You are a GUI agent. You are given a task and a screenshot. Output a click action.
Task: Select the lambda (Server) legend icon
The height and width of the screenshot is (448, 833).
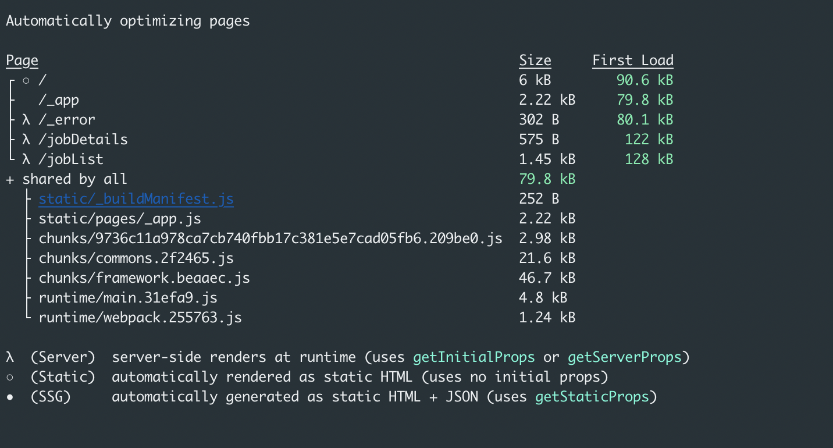8,357
